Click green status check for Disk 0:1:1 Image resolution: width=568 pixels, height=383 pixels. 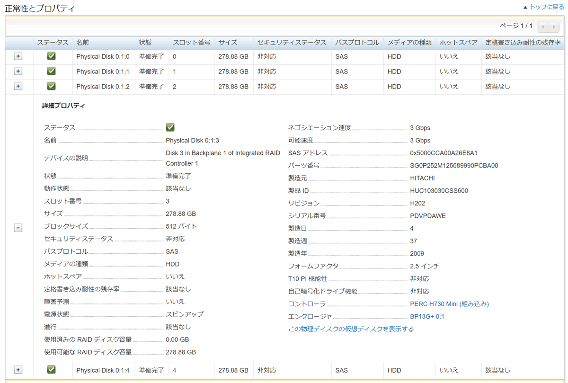(52, 71)
